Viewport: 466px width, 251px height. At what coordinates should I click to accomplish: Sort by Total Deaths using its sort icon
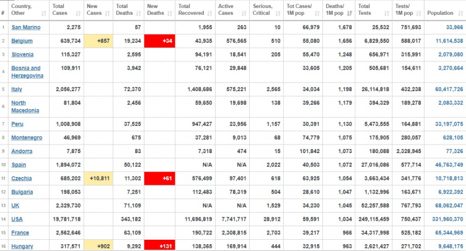click(x=138, y=13)
